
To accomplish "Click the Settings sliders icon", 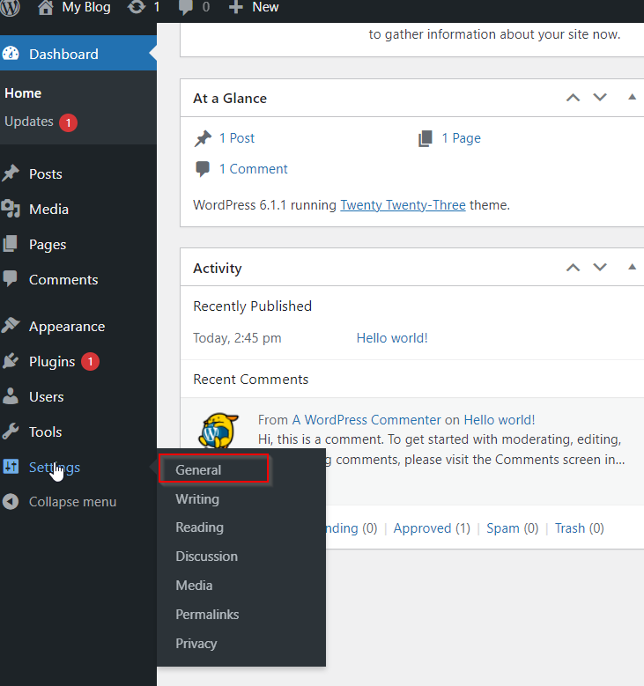I will pos(11,467).
